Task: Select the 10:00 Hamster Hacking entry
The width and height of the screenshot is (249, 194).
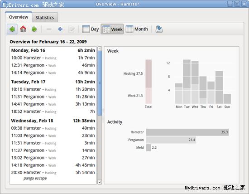Action: (x=53, y=58)
